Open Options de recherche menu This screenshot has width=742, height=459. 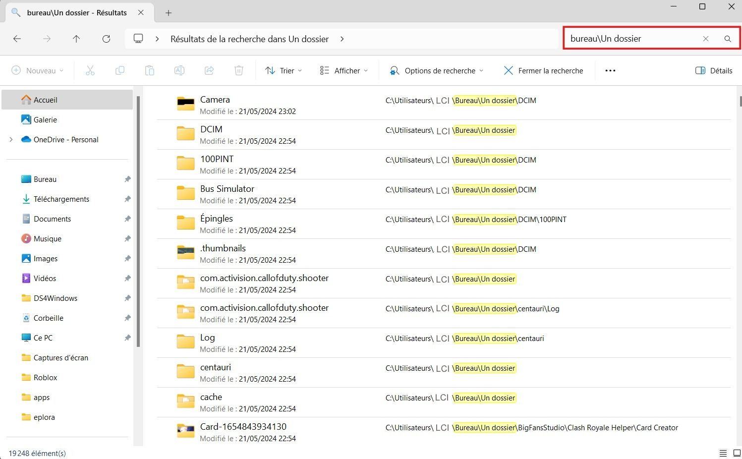coord(436,70)
